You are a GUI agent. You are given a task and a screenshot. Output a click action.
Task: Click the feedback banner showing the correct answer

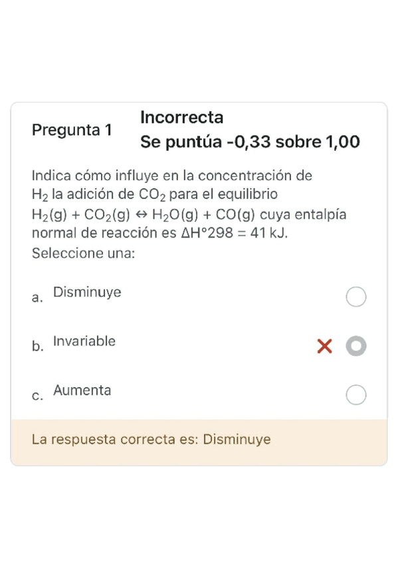point(199,439)
